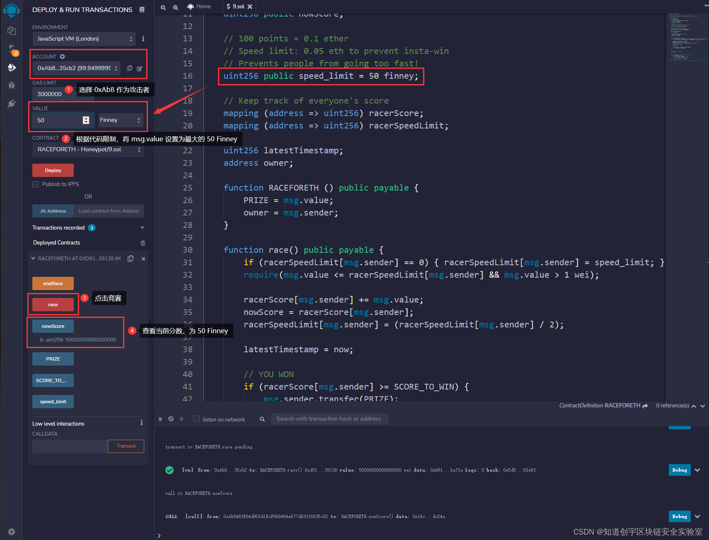Image resolution: width=709 pixels, height=540 pixels.
Task: Click the Gas Limit input field
Action: (63, 94)
